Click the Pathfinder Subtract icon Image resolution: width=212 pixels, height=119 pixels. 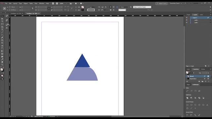click(x=191, y=98)
